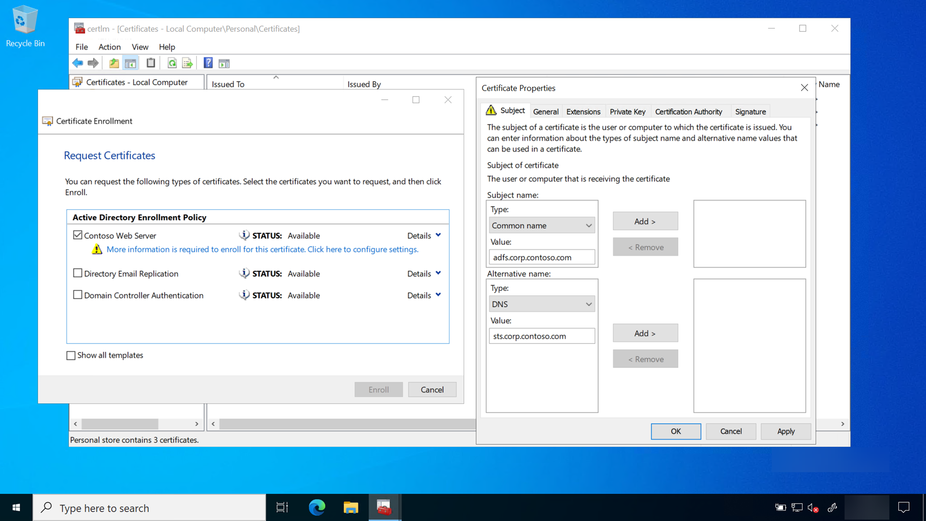Close the Certificate Properties dialog

pos(804,88)
